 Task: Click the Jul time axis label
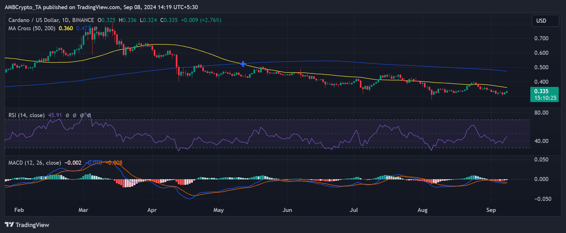[354, 210]
